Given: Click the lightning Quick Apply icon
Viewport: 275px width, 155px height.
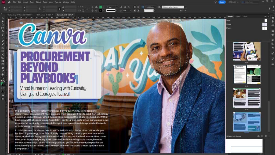Looking at the screenshot, I should (x=269, y=9).
